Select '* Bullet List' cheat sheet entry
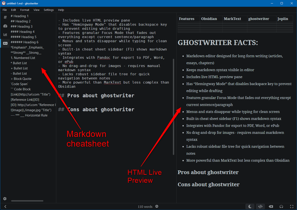 coord(19,63)
